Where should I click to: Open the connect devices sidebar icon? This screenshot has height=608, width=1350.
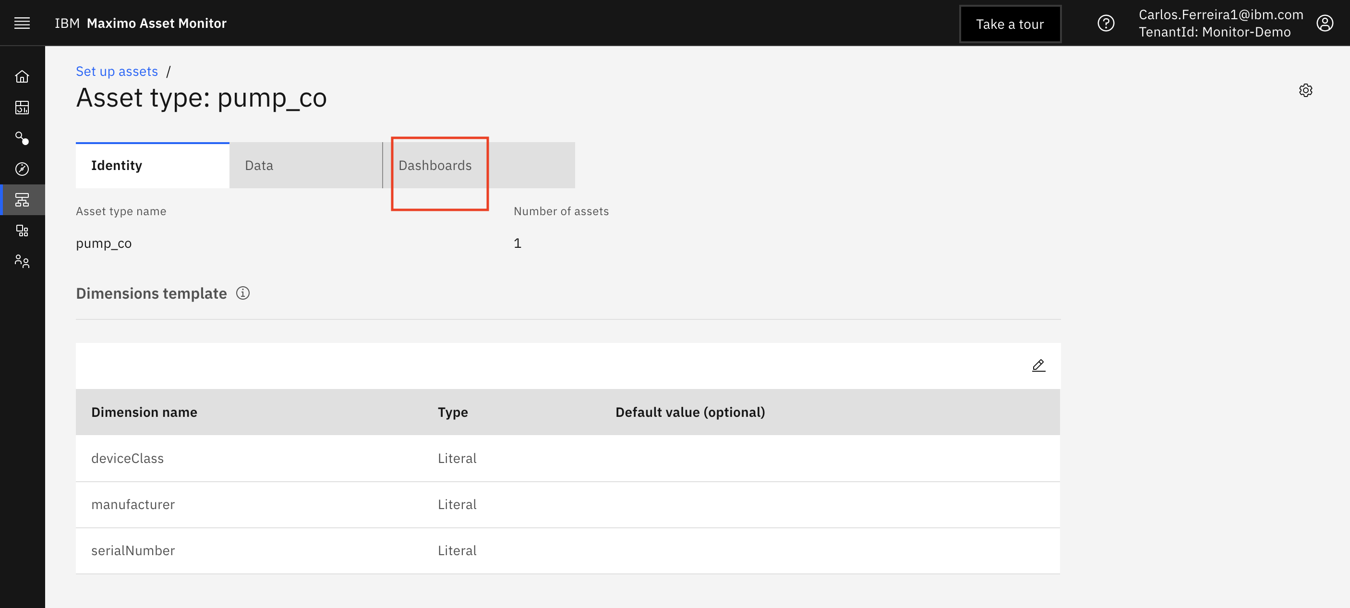click(x=22, y=138)
